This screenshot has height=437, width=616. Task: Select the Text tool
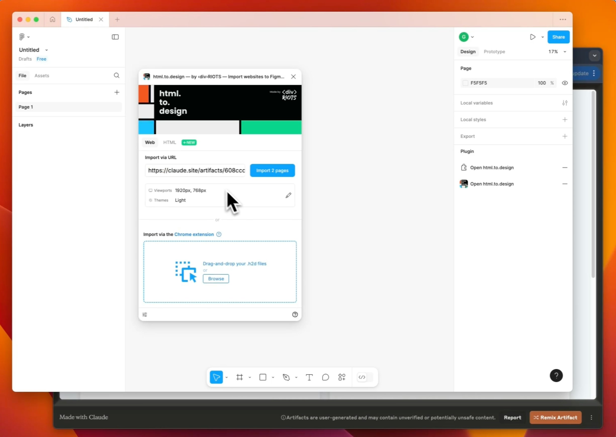(309, 377)
